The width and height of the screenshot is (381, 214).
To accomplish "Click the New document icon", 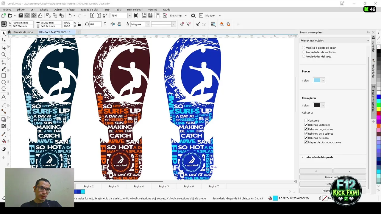I will pyautogui.click(x=4, y=15).
